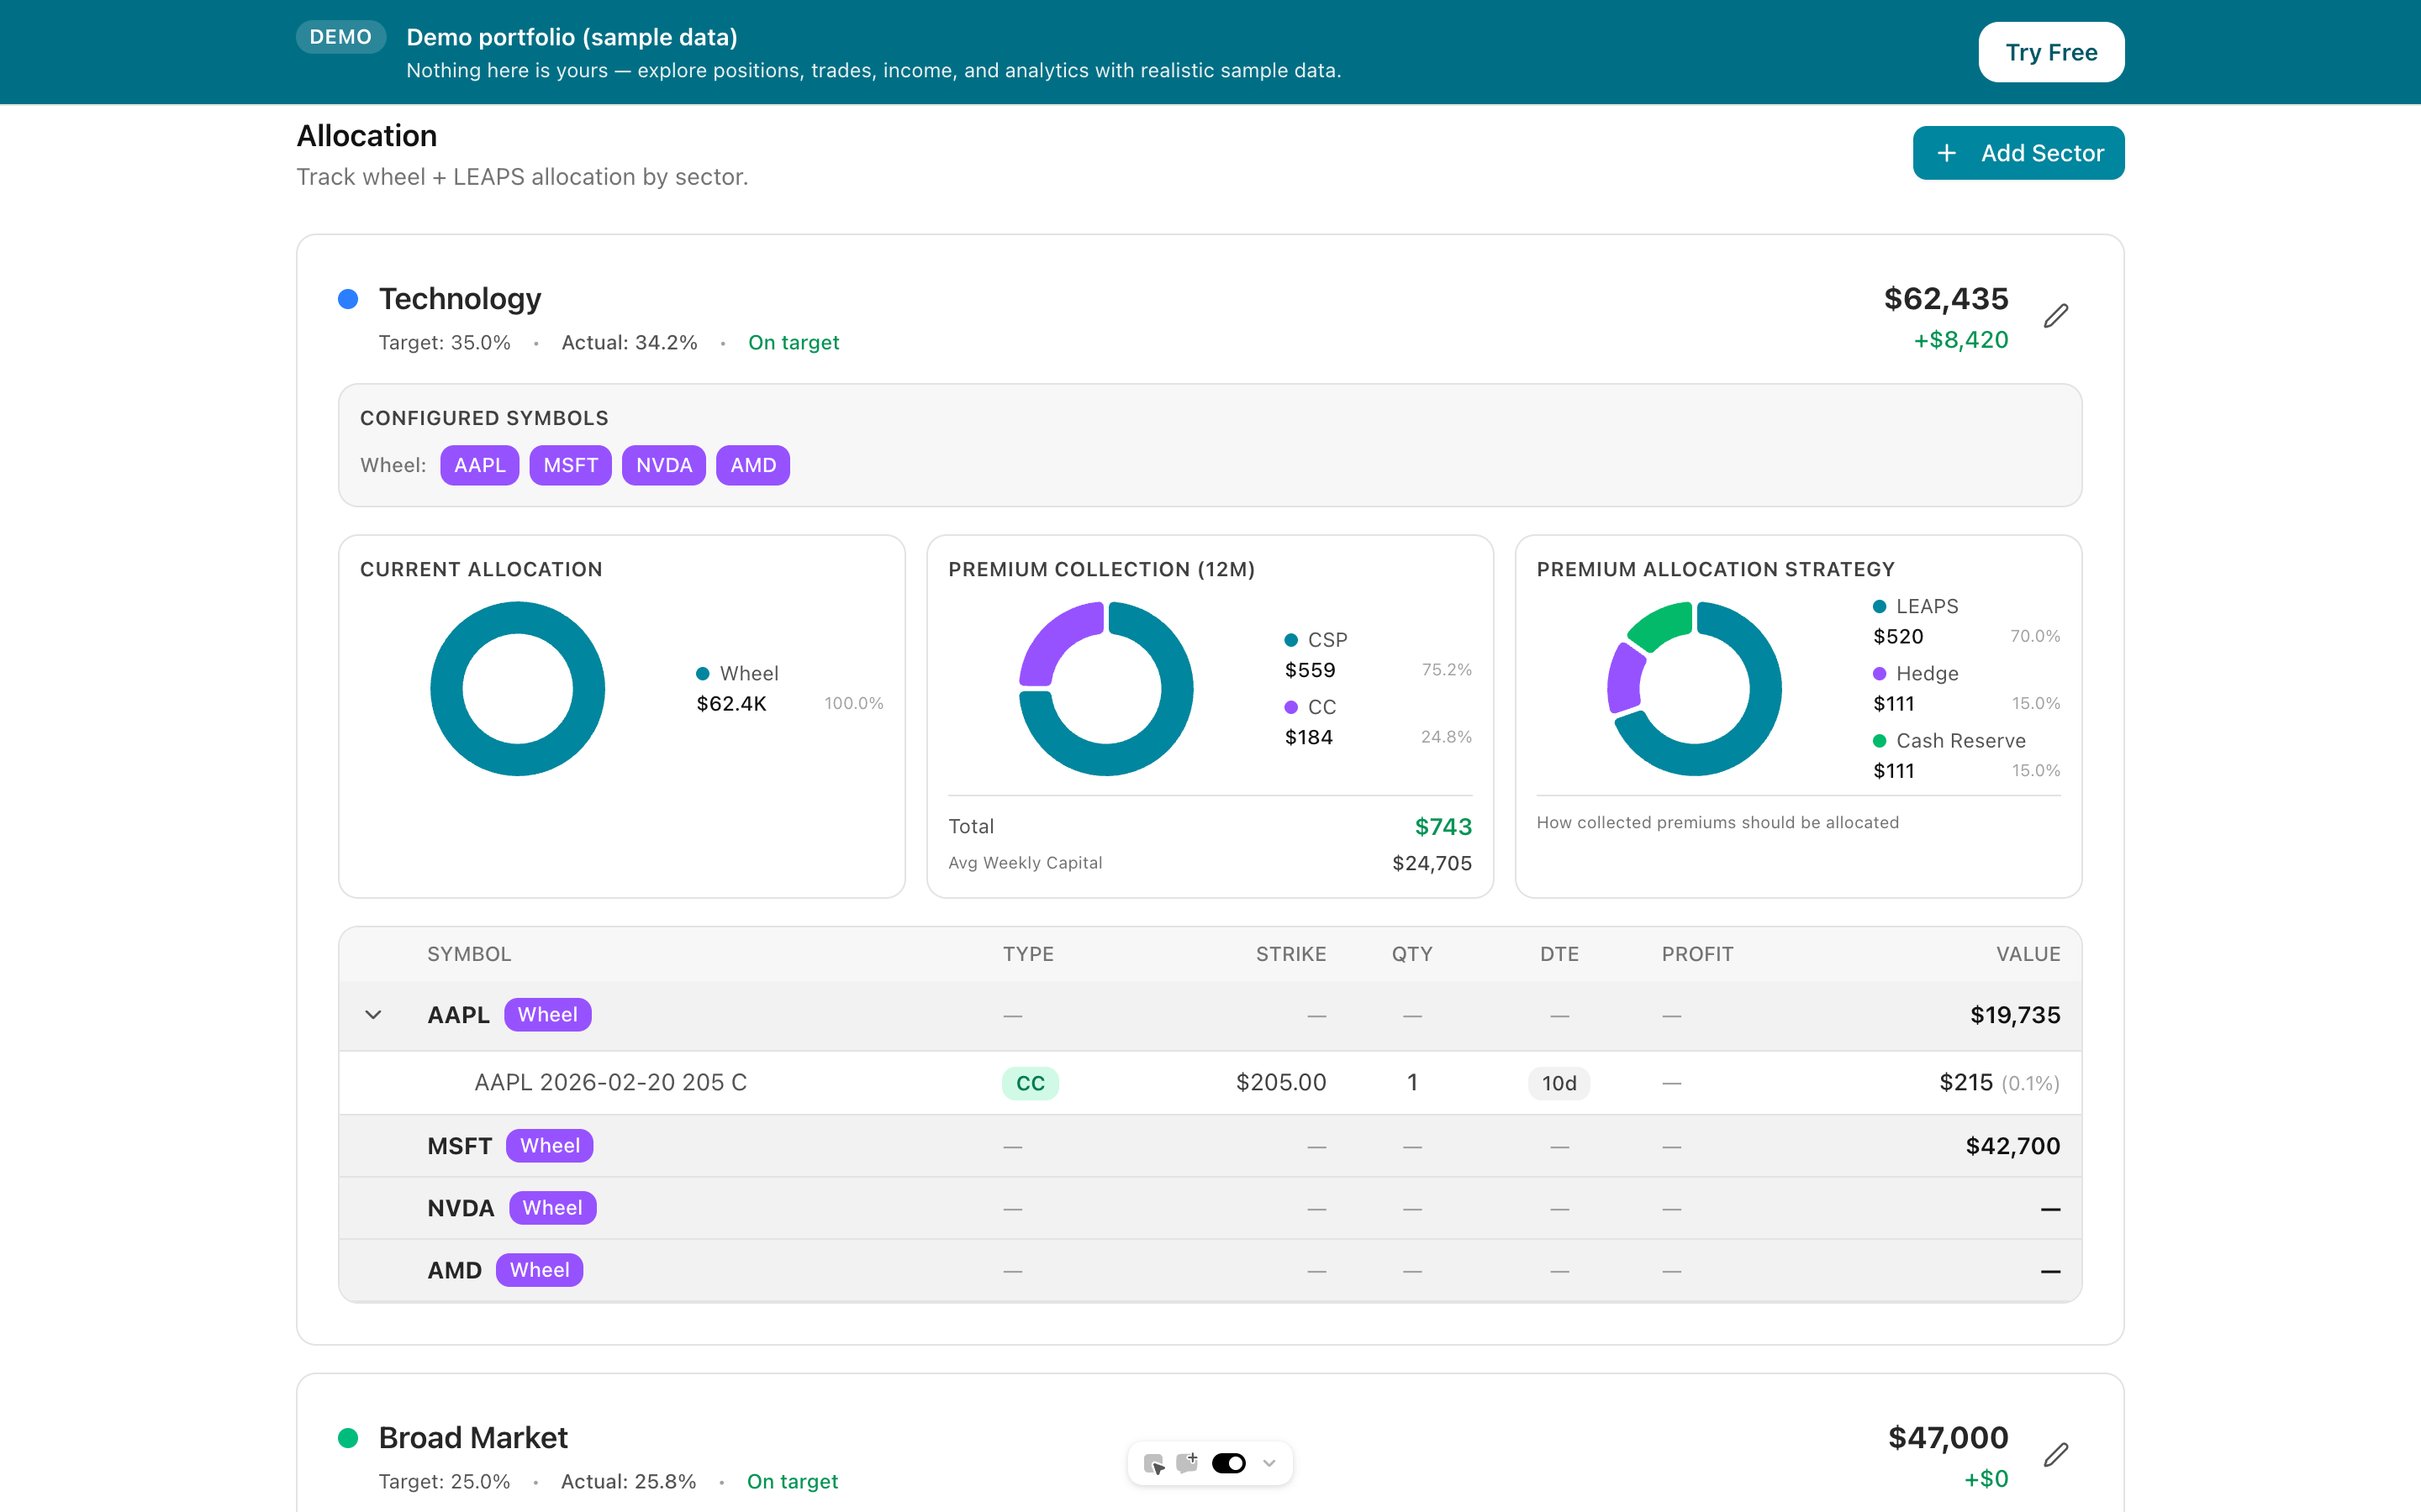Open the chevron dropdown in floating widget

click(x=1269, y=1462)
